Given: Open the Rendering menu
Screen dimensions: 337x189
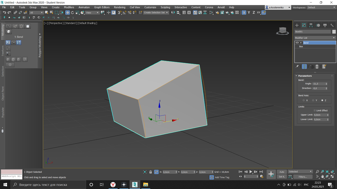Looking at the screenshot, I should click(120, 7).
